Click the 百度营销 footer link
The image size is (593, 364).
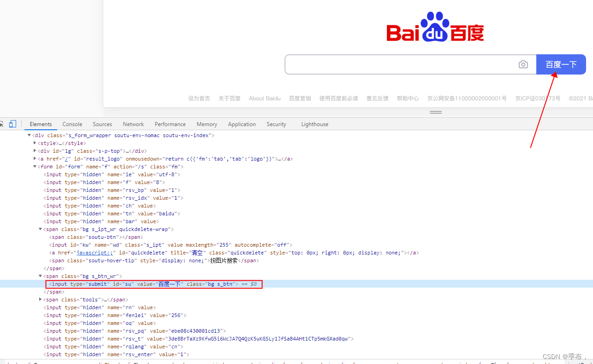coord(300,98)
